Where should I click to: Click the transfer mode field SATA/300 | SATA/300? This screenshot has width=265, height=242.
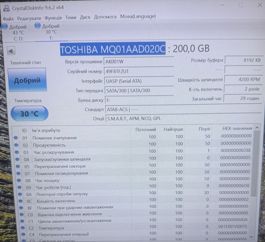click(139, 91)
